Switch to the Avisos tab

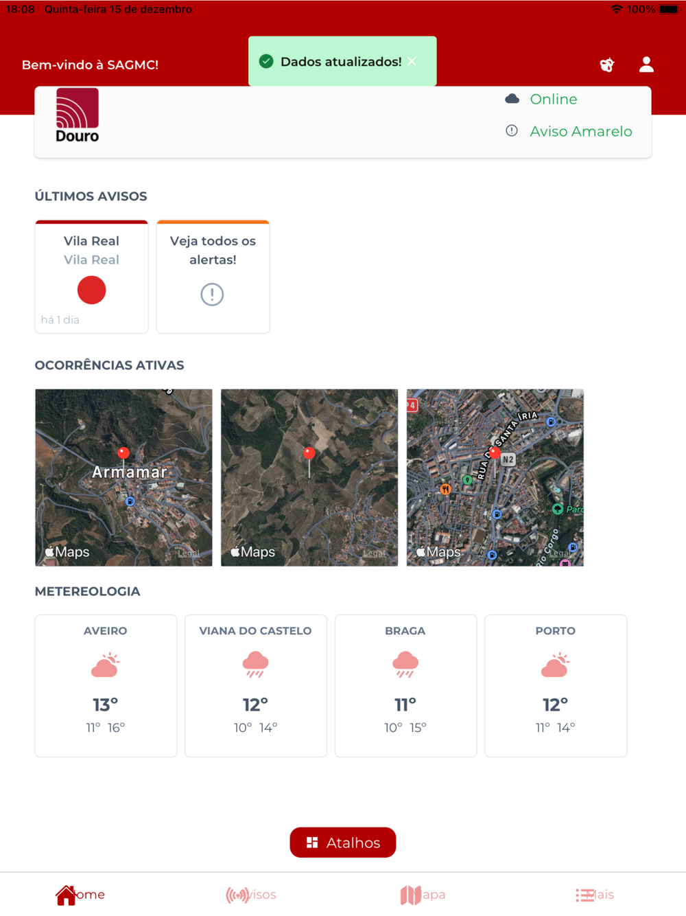point(251,895)
